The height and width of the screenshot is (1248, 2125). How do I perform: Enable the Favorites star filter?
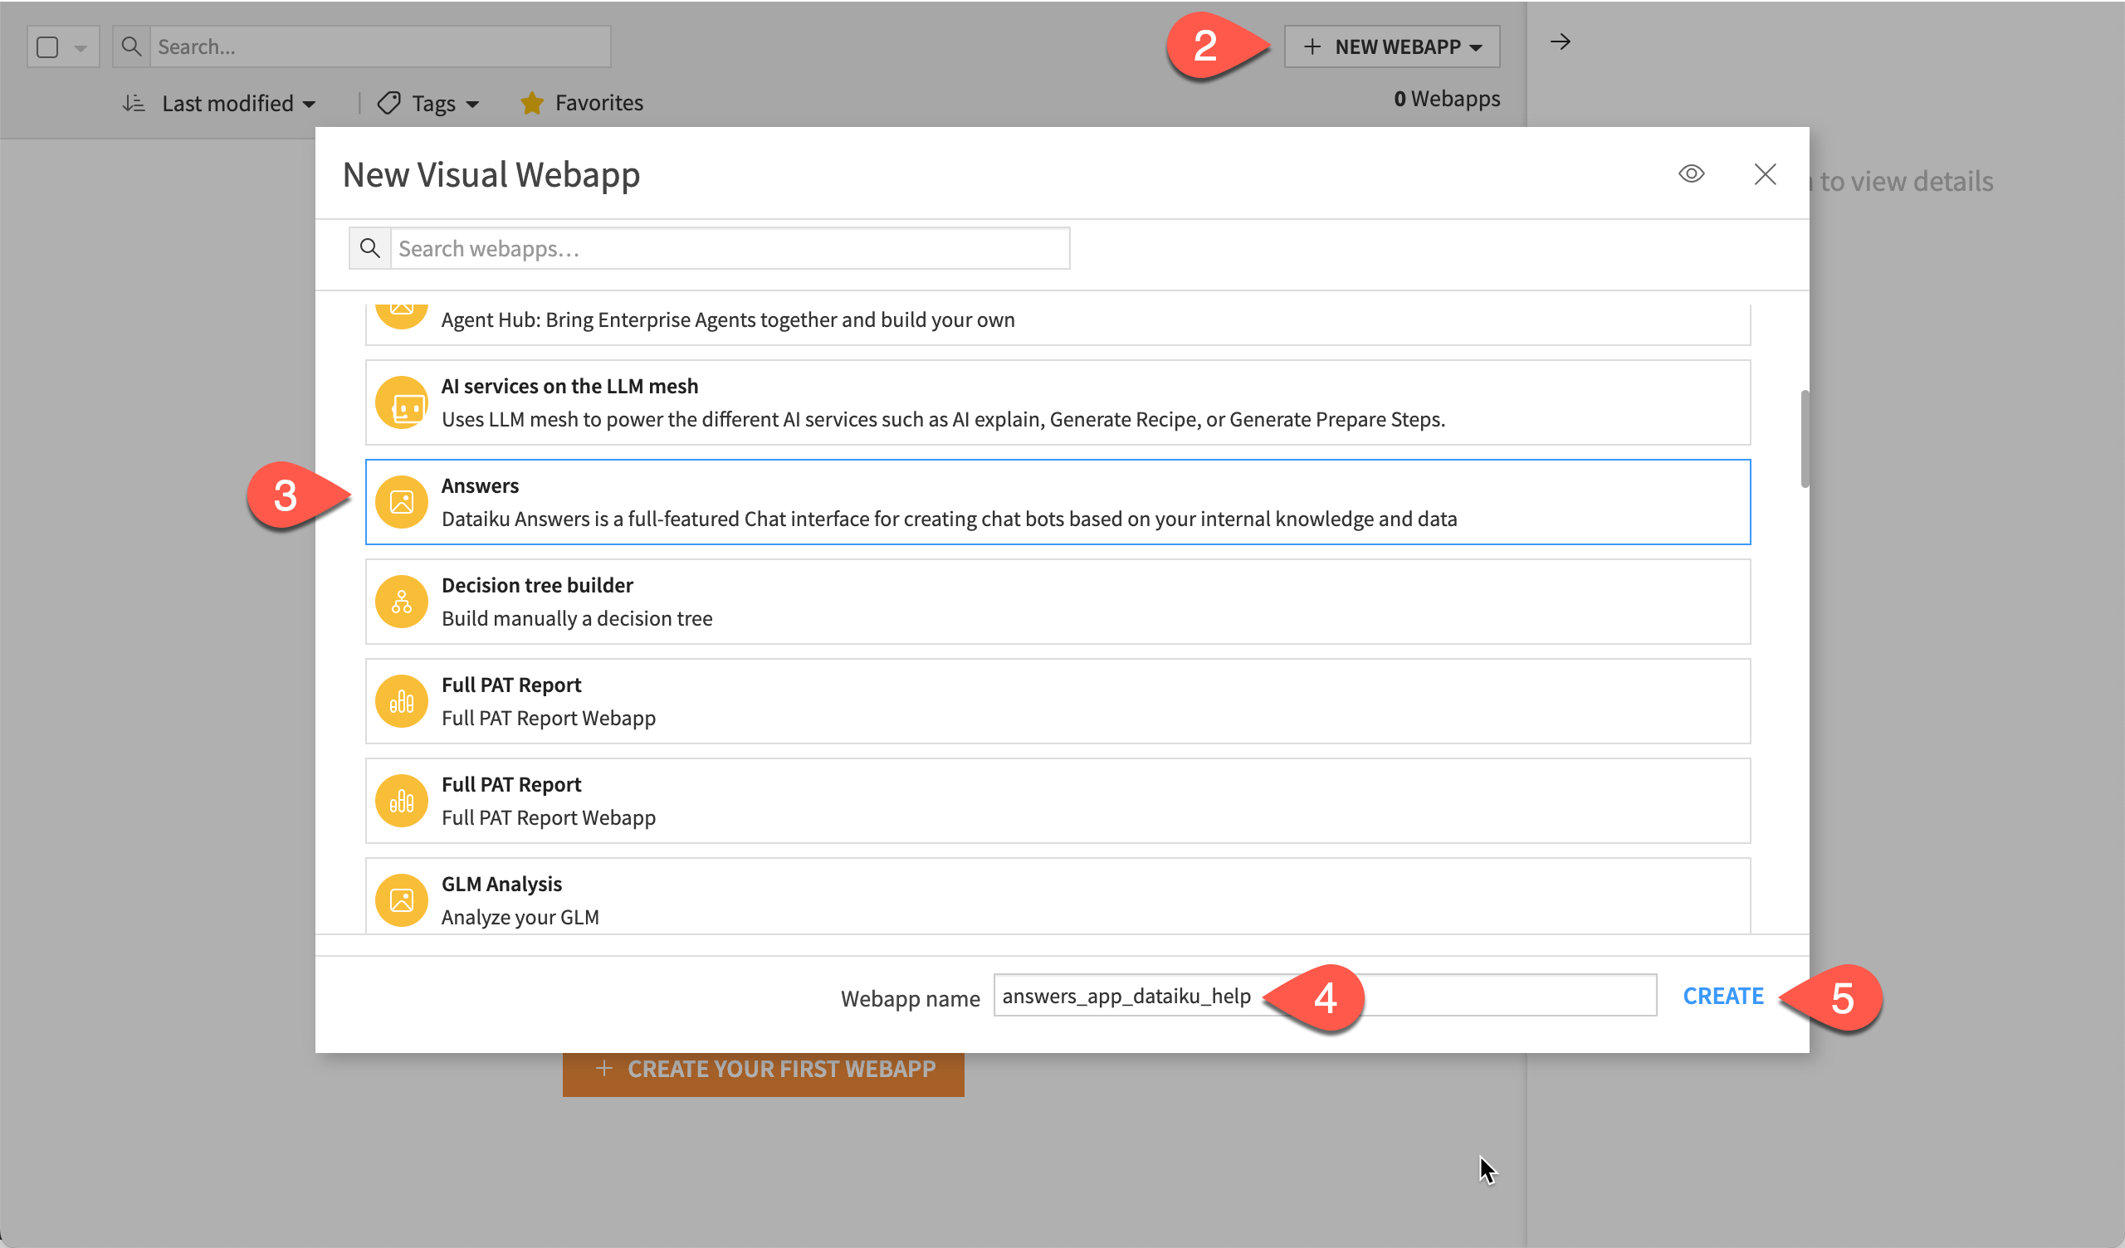point(532,103)
